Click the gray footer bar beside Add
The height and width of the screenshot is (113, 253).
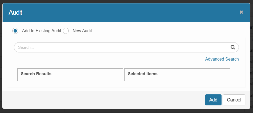click(x=105, y=100)
